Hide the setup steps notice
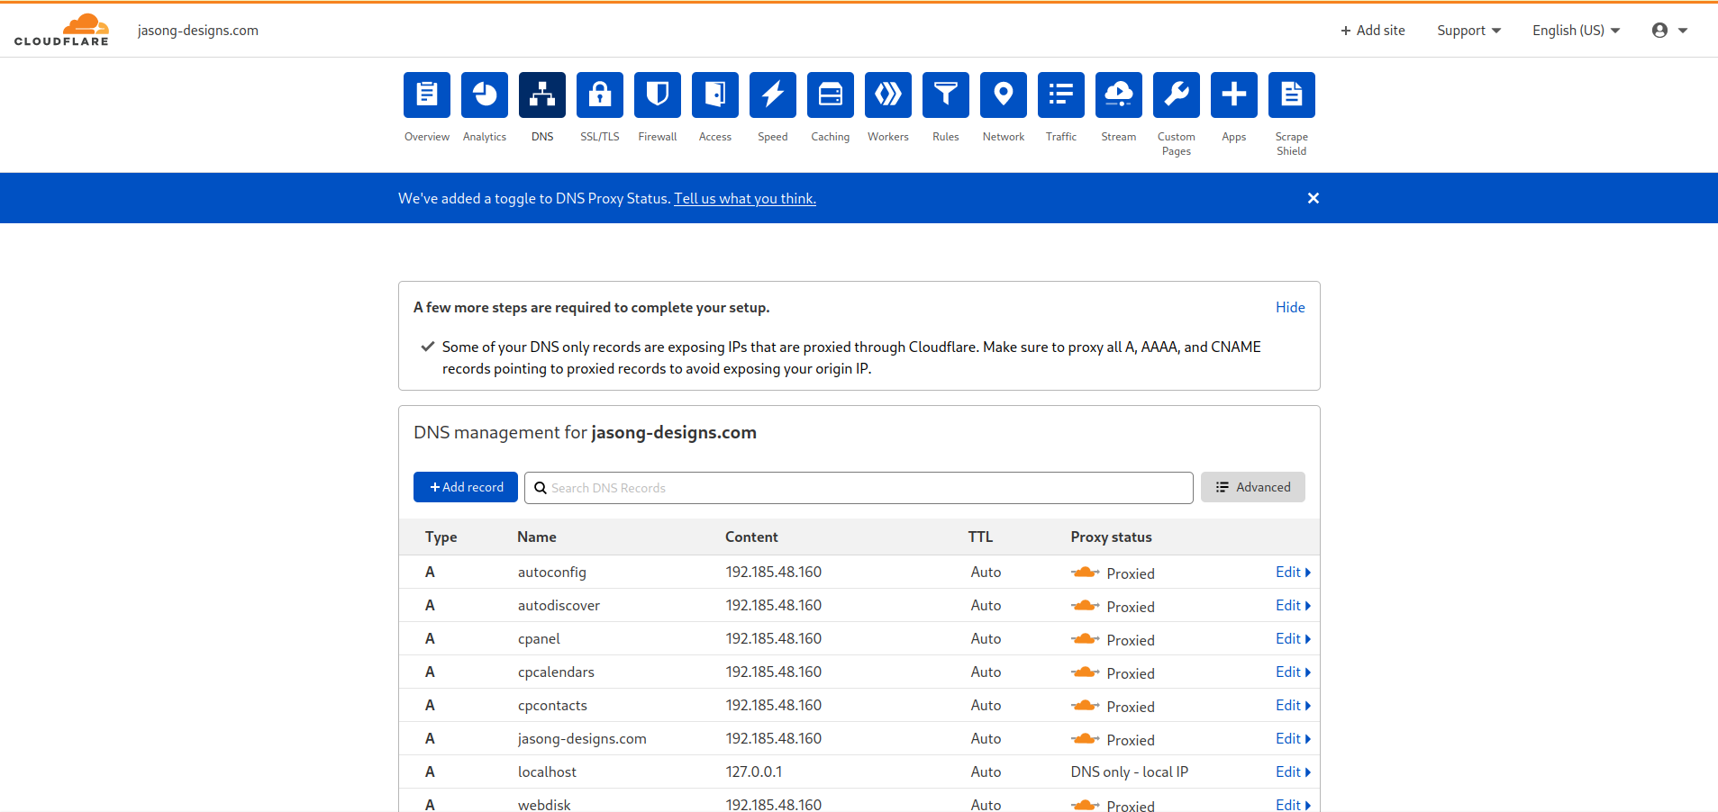The height and width of the screenshot is (812, 1718). pyautogui.click(x=1290, y=307)
